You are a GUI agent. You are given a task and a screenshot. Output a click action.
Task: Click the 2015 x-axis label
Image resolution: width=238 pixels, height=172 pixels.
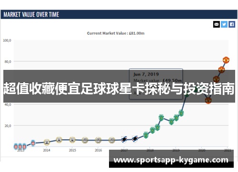coord(72,150)
